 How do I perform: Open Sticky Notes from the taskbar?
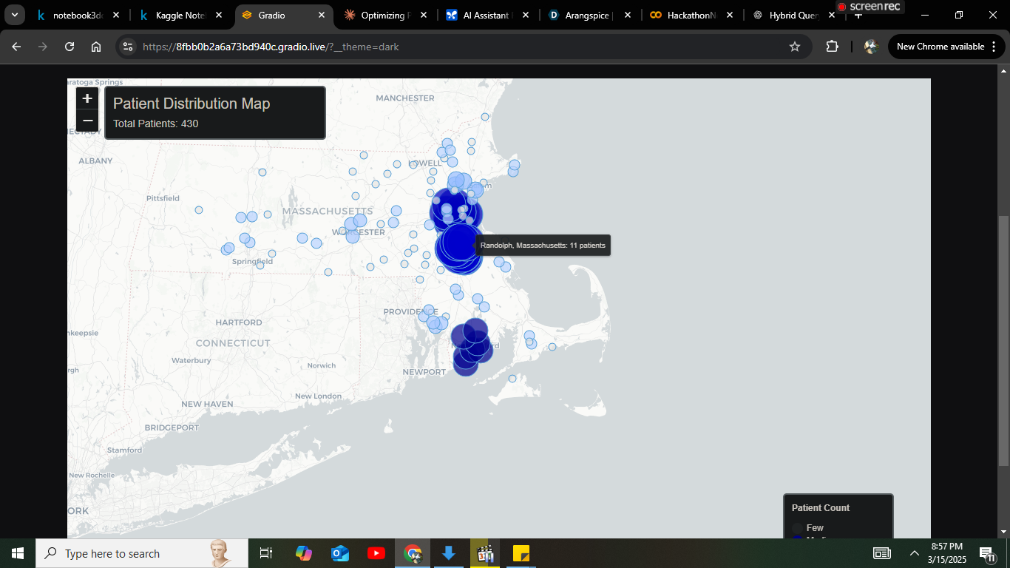pyautogui.click(x=521, y=553)
